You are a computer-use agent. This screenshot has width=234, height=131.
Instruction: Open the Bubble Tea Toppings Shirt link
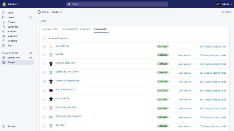(x=68, y=81)
